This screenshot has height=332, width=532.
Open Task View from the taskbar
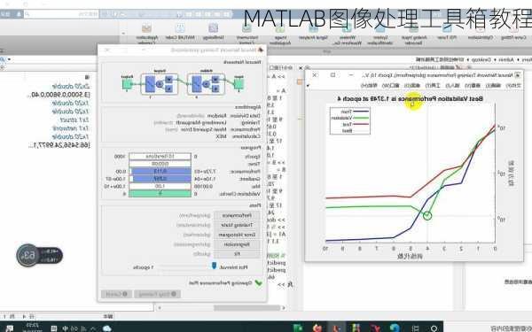[415, 328]
